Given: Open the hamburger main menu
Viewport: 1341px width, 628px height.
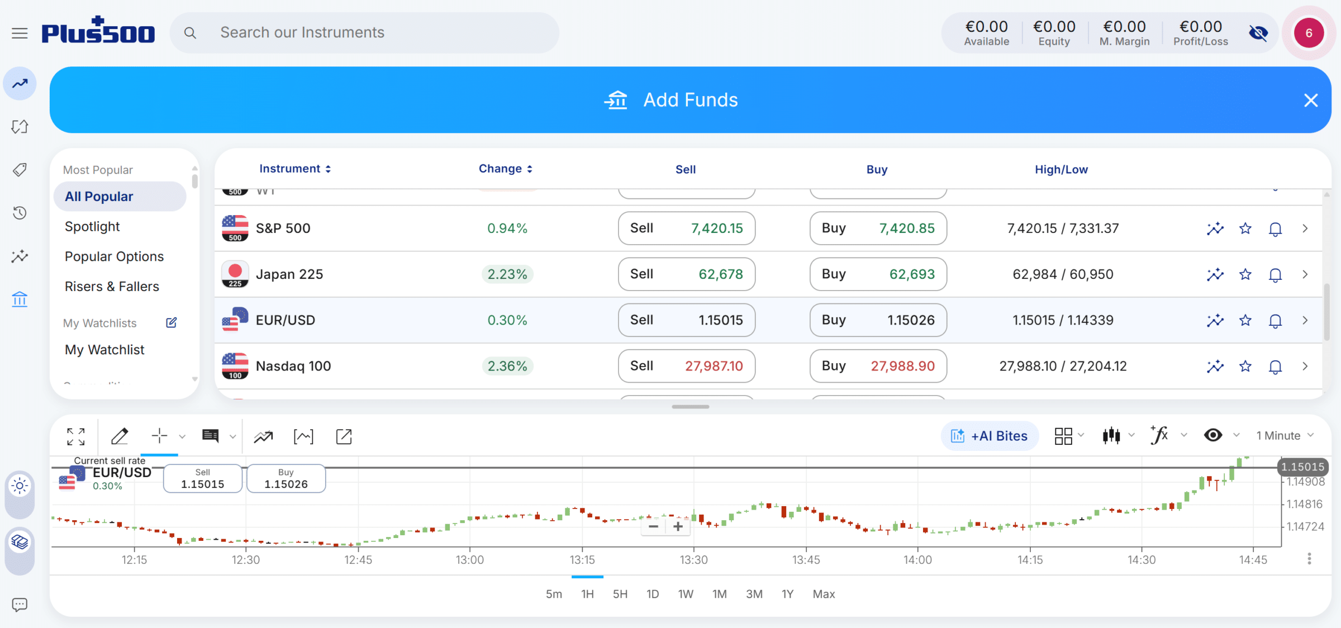Looking at the screenshot, I should (x=20, y=33).
